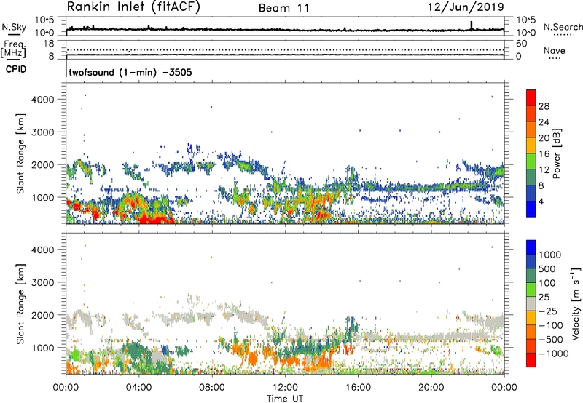
Task: Click the left '10^5' noise axis tick
Action: [x=44, y=20]
